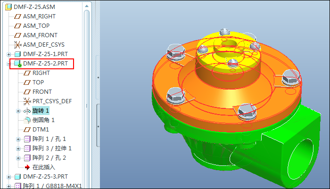This screenshot has height=189, width=330.
Task: Click the GB818-M4X1 pattern icon
Action: [18, 186]
